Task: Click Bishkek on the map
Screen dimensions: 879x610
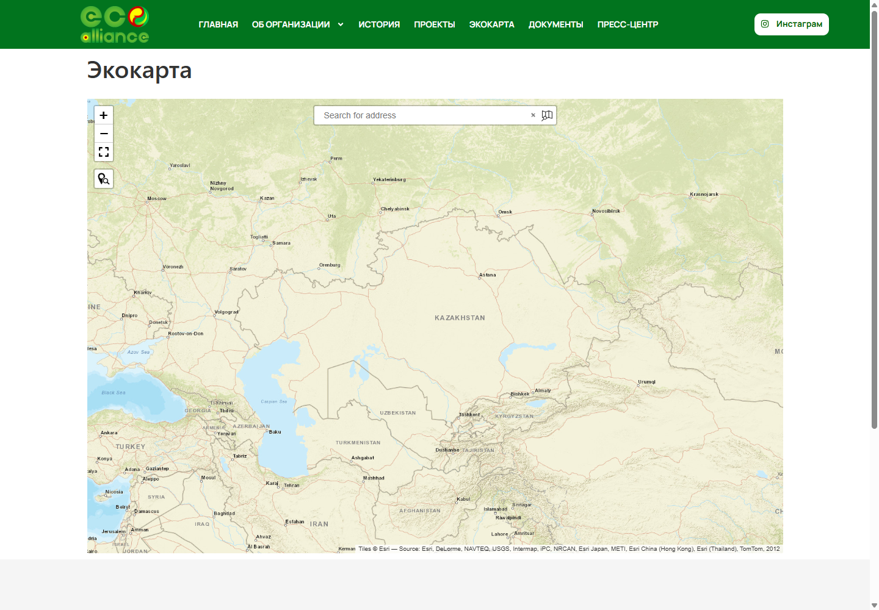Action: tap(520, 394)
